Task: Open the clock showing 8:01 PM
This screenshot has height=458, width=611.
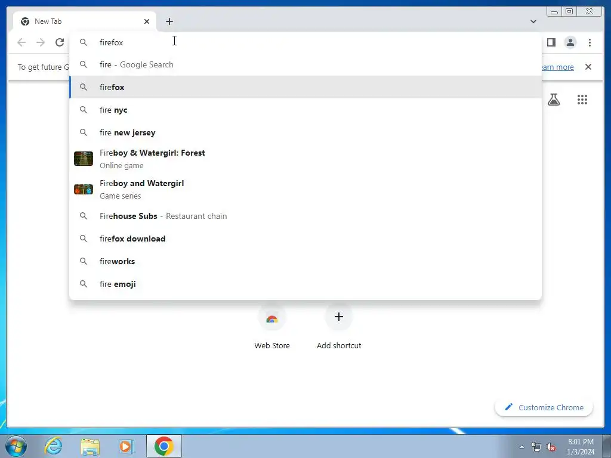Action: point(581,447)
